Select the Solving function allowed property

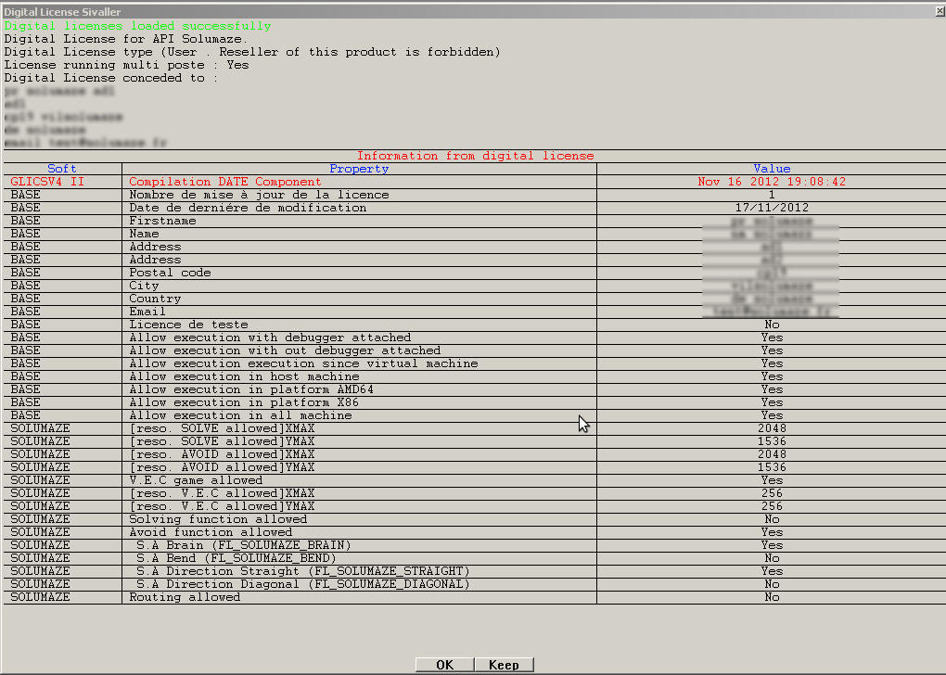point(218,519)
